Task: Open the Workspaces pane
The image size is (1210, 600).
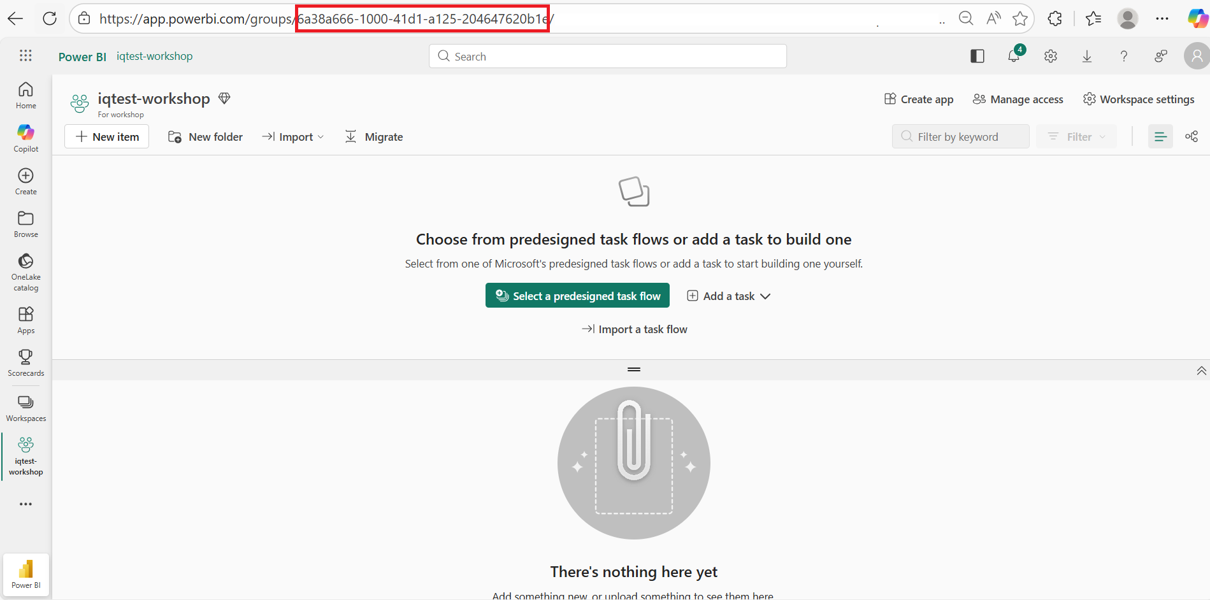Action: pos(25,406)
